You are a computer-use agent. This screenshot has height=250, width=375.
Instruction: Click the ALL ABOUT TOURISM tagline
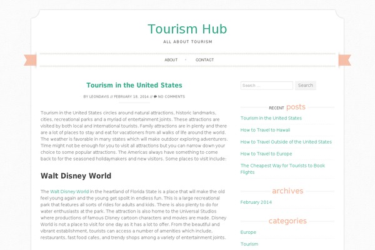(187, 42)
